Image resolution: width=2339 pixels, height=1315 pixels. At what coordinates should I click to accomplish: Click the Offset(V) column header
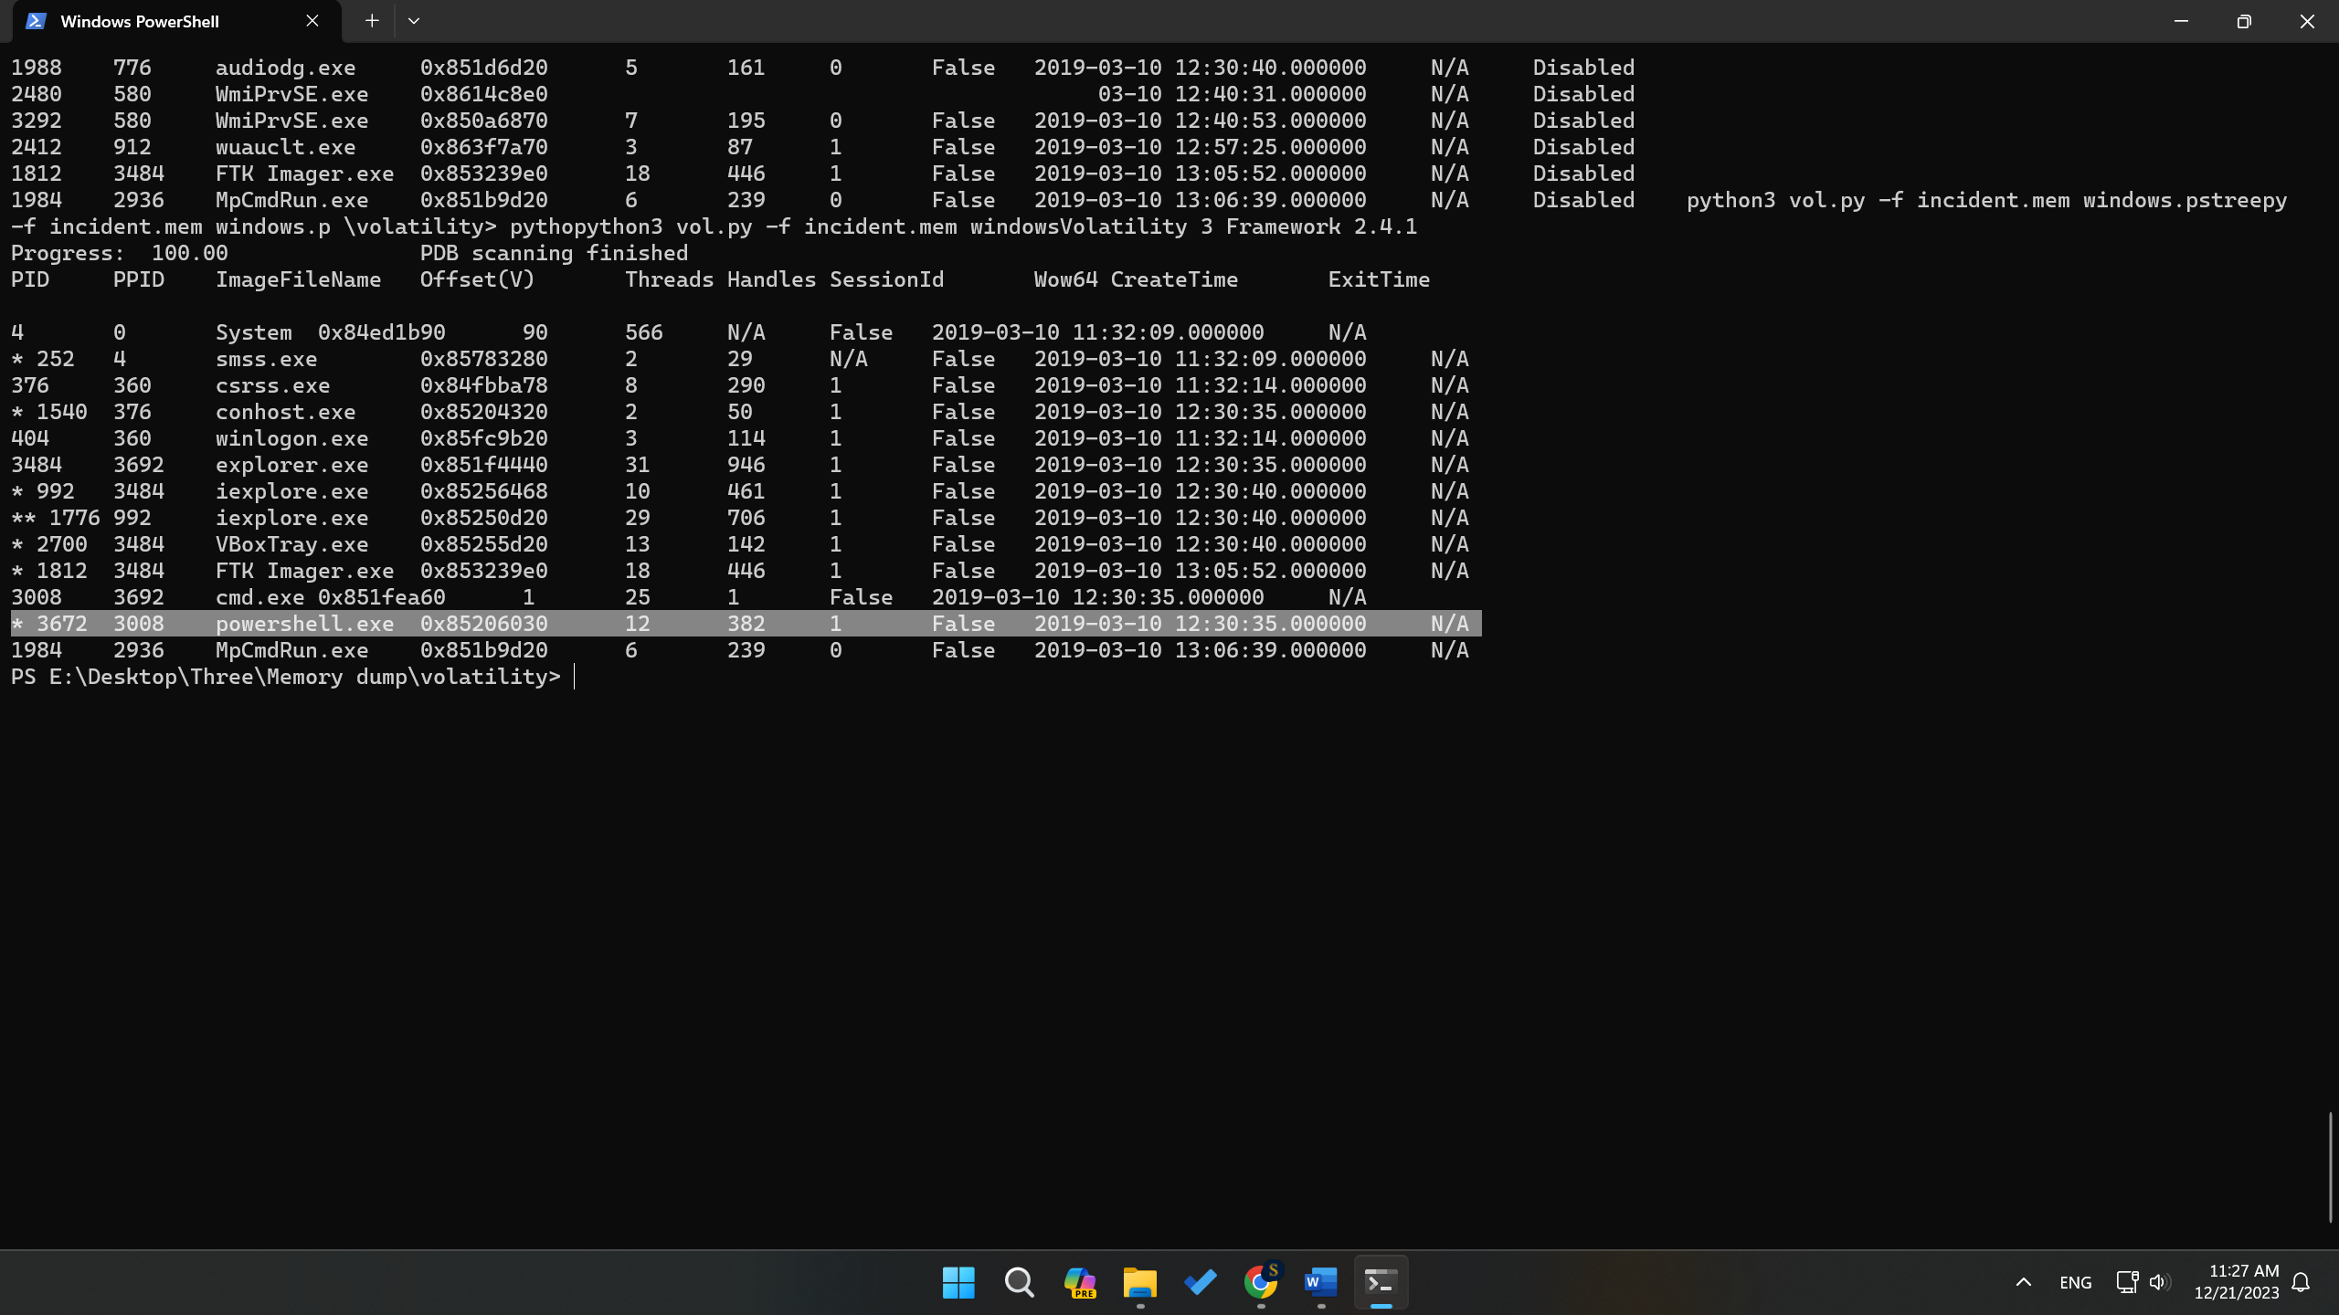[477, 279]
